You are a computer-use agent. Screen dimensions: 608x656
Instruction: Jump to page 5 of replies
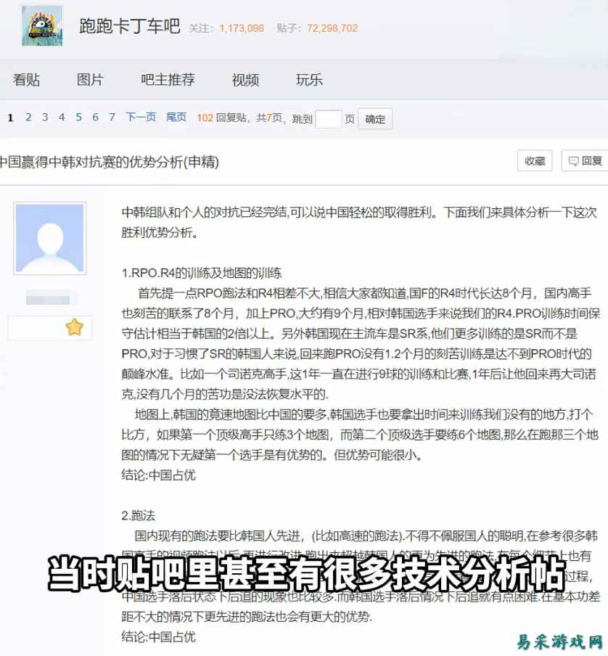78,117
